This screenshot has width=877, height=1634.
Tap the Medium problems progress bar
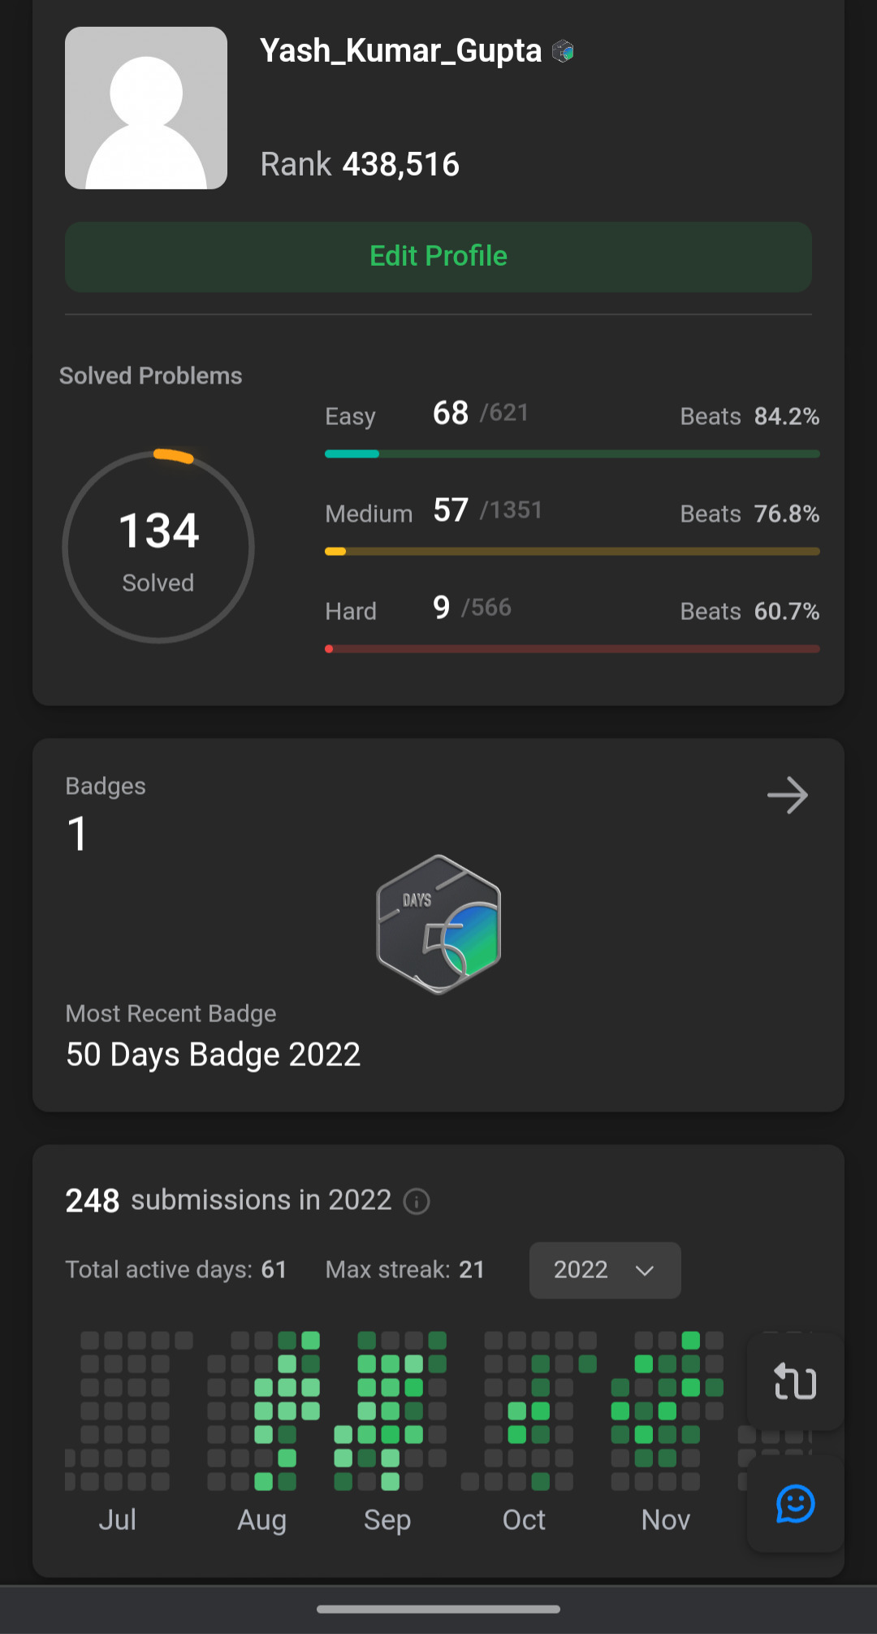click(572, 552)
